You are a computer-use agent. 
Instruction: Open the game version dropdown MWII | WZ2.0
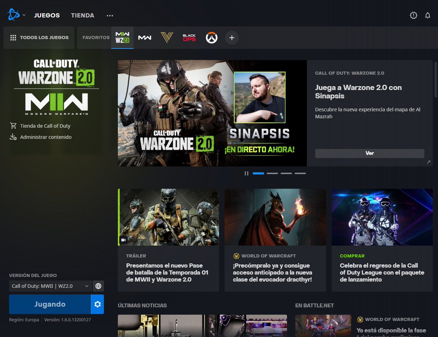[x=50, y=286]
